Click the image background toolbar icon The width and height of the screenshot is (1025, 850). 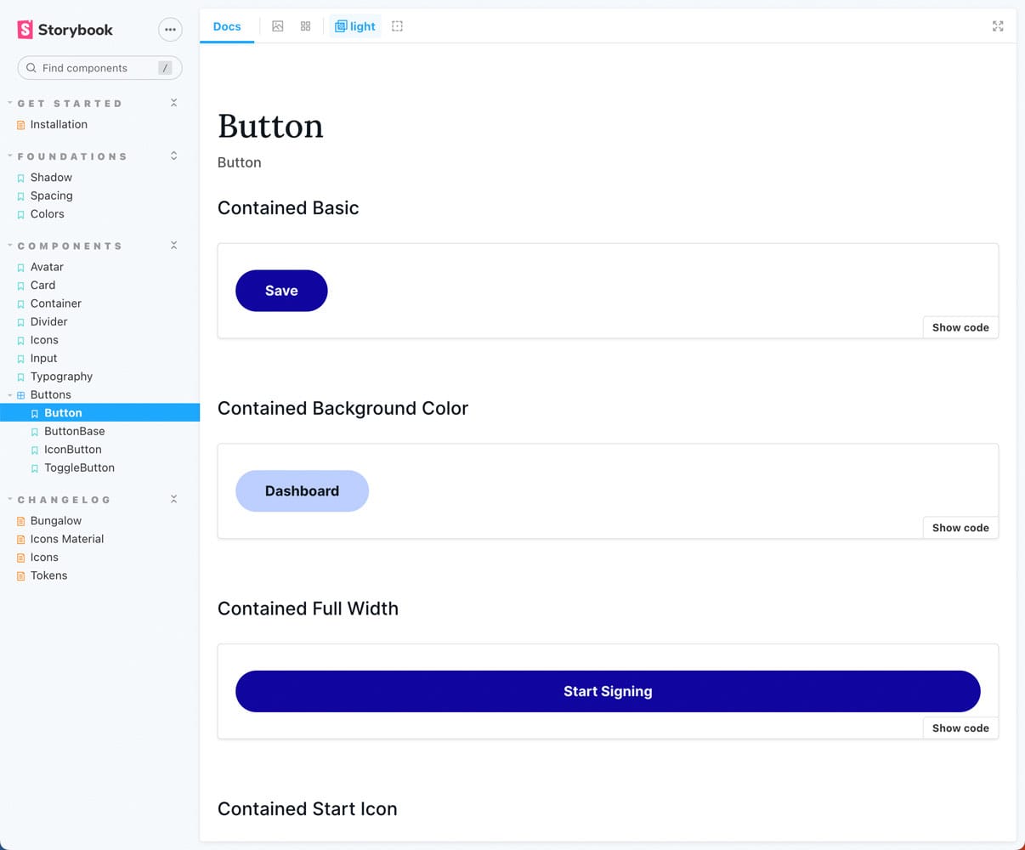[x=278, y=26]
